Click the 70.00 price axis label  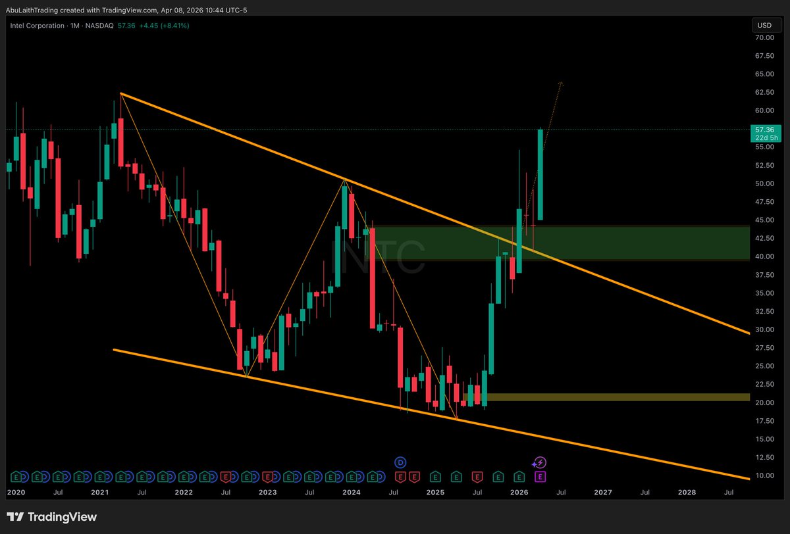click(764, 37)
